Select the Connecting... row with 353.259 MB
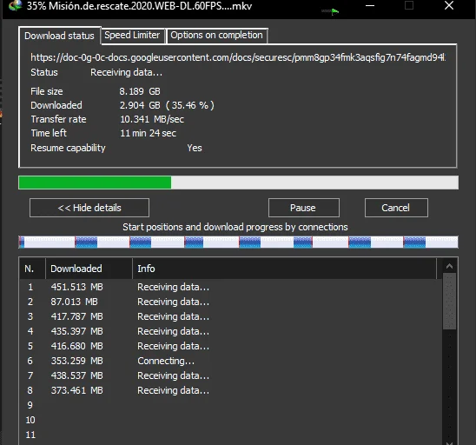Screen dimensions: 476x445 click(x=231, y=361)
